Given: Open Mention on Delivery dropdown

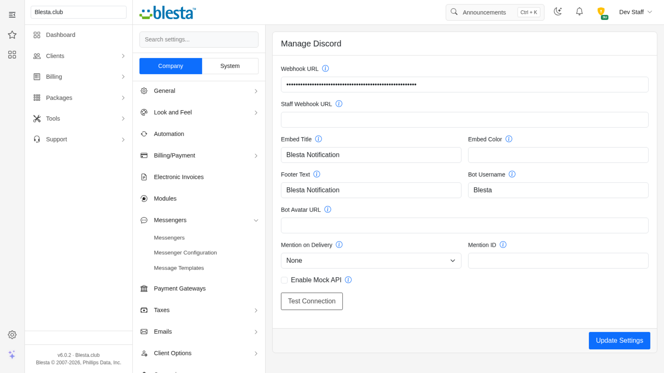Looking at the screenshot, I should 371,261.
